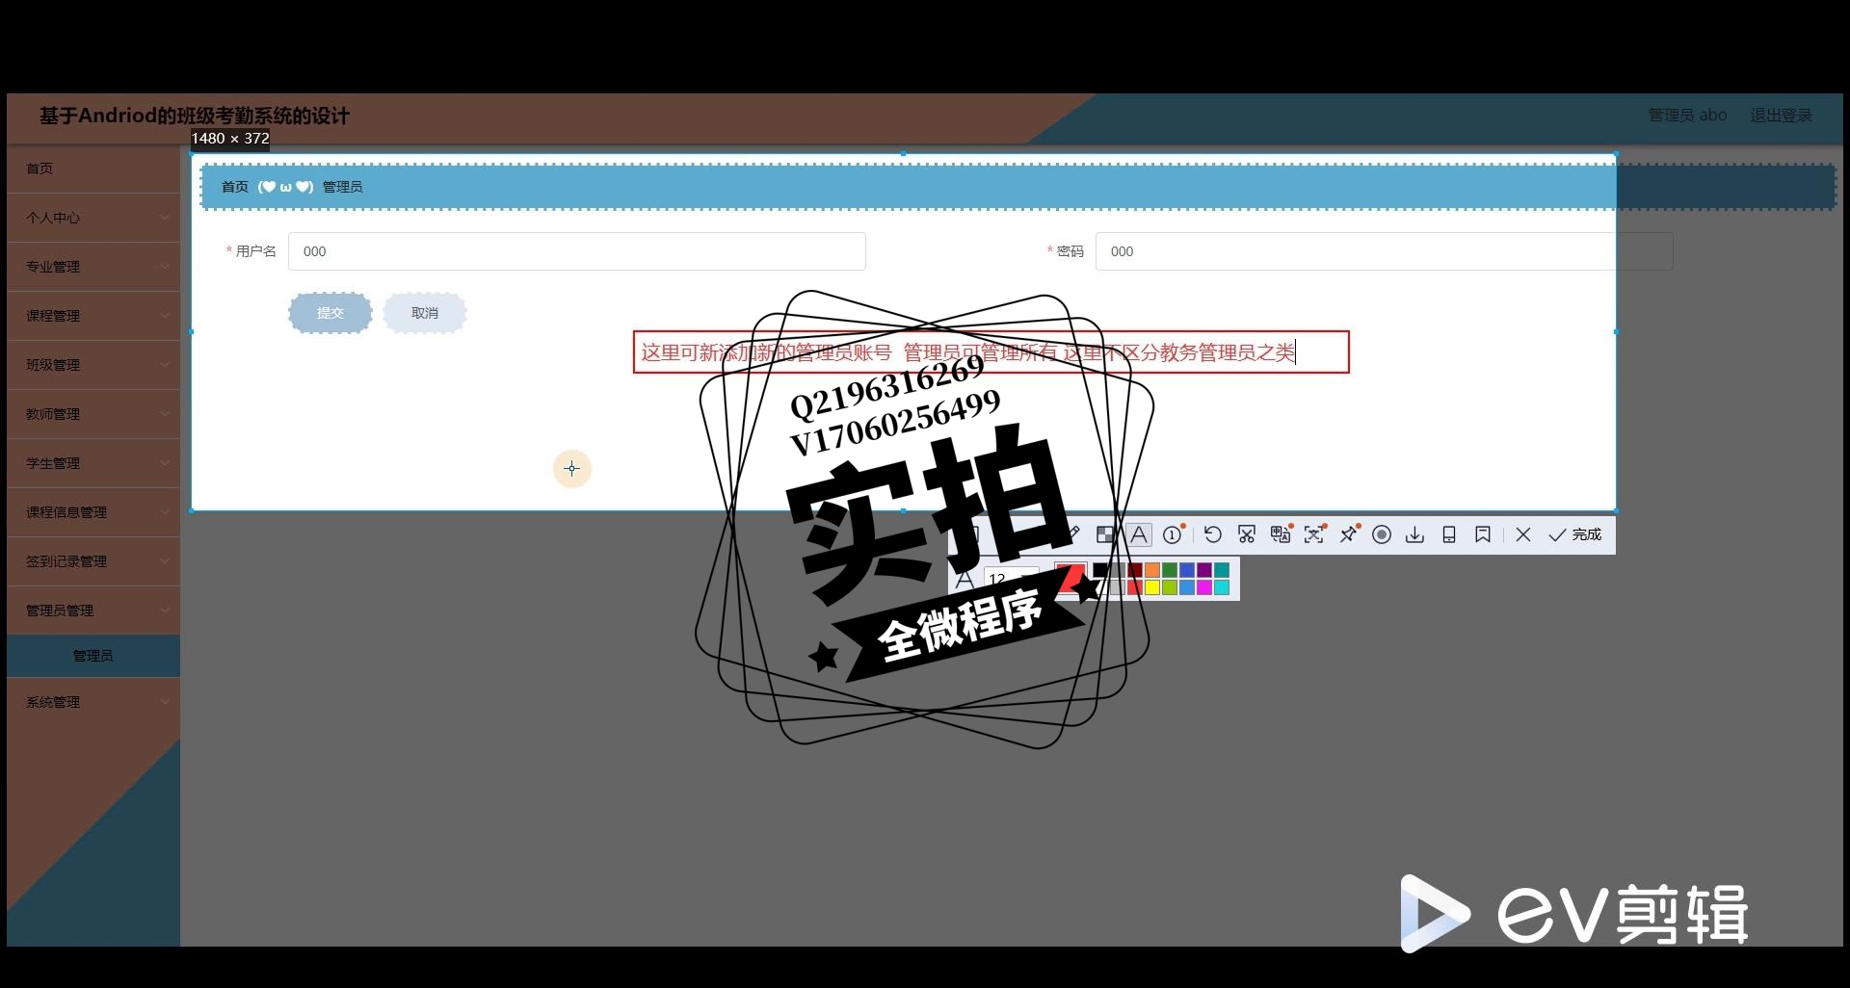Click the 管理员 abo account label
This screenshot has height=988, width=1850.
pos(1687,116)
